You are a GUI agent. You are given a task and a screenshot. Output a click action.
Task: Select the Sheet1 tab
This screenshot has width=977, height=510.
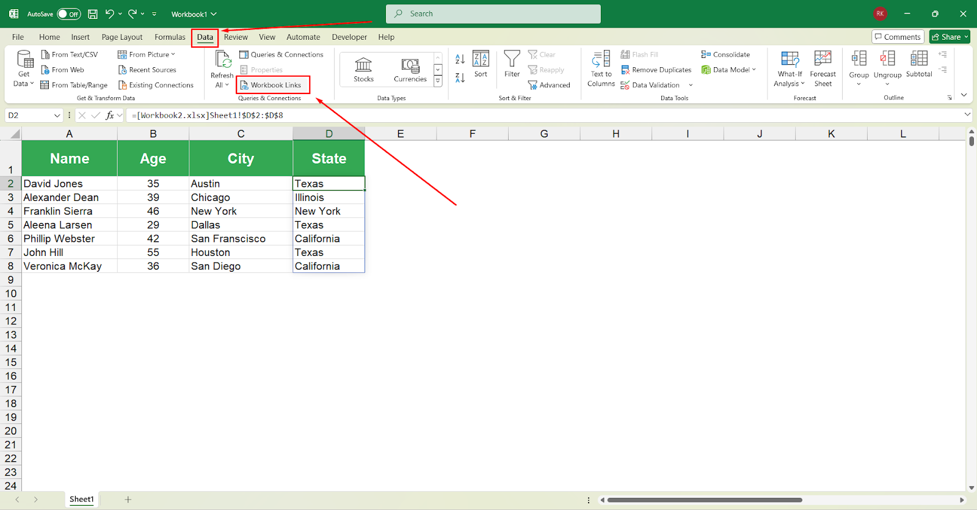click(x=82, y=499)
